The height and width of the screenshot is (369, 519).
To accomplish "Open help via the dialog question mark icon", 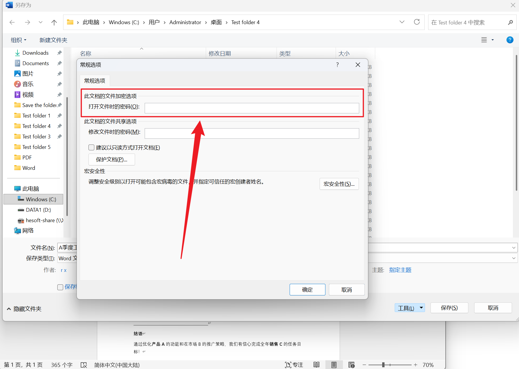I will pyautogui.click(x=337, y=65).
